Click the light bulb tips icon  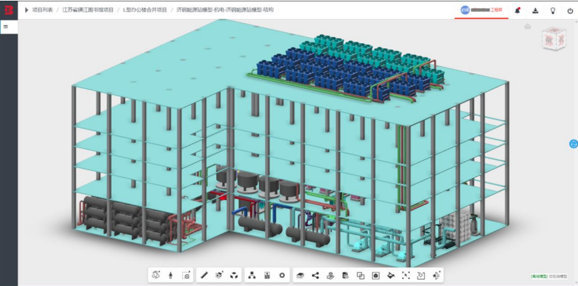tap(553, 10)
